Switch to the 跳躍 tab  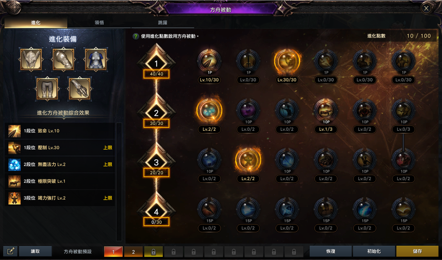point(162,23)
